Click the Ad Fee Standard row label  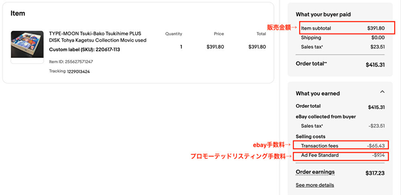click(x=320, y=155)
